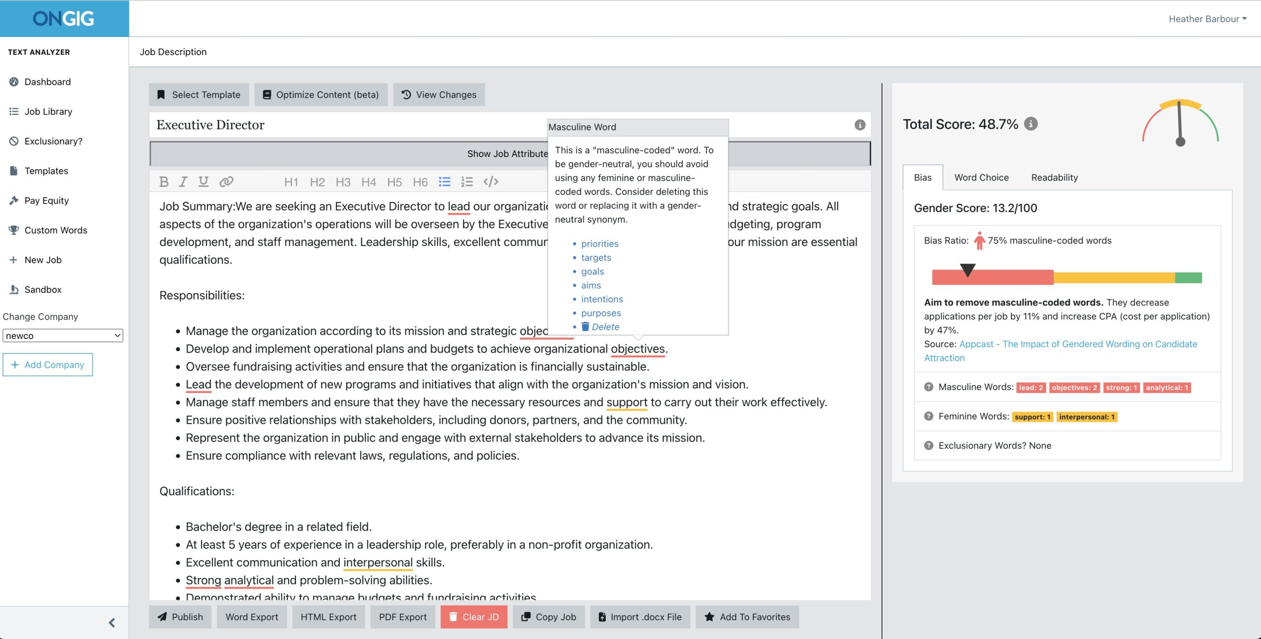The image size is (1261, 639).
Task: Click the info icon beside the job title
Action: tap(860, 125)
